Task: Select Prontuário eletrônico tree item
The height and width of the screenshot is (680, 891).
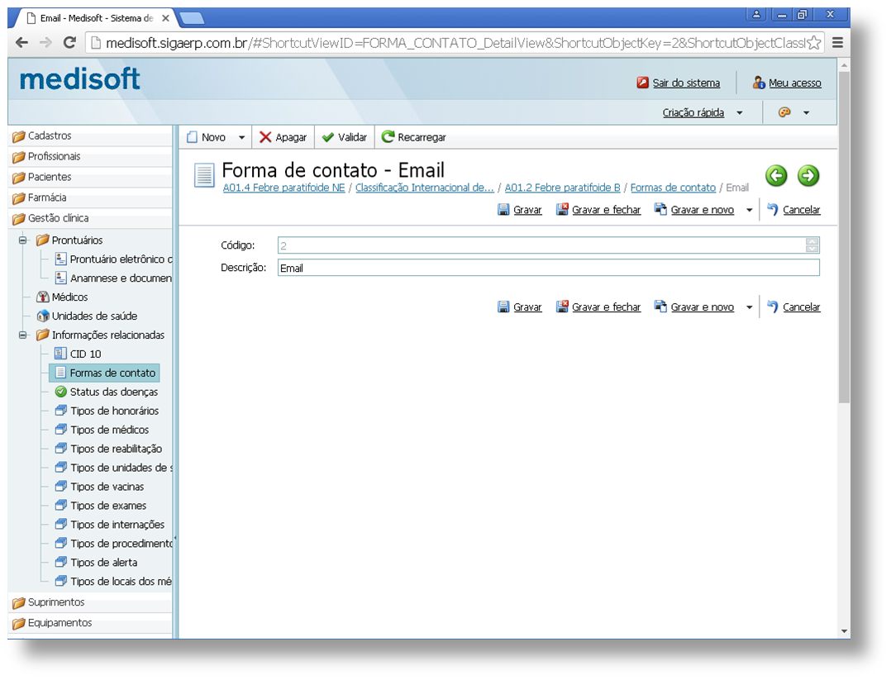Action: coord(114,259)
